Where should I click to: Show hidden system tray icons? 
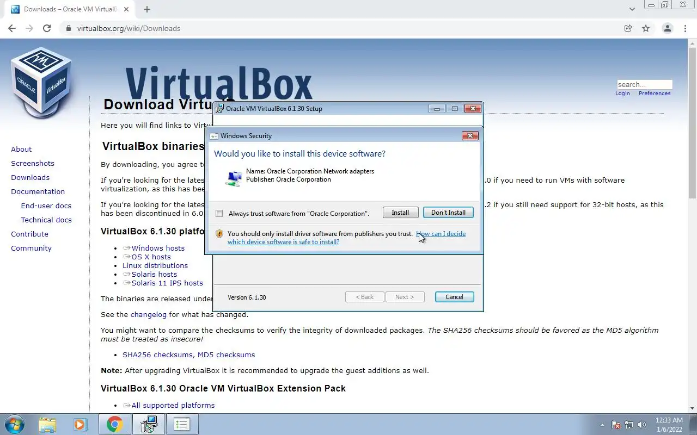point(602,425)
